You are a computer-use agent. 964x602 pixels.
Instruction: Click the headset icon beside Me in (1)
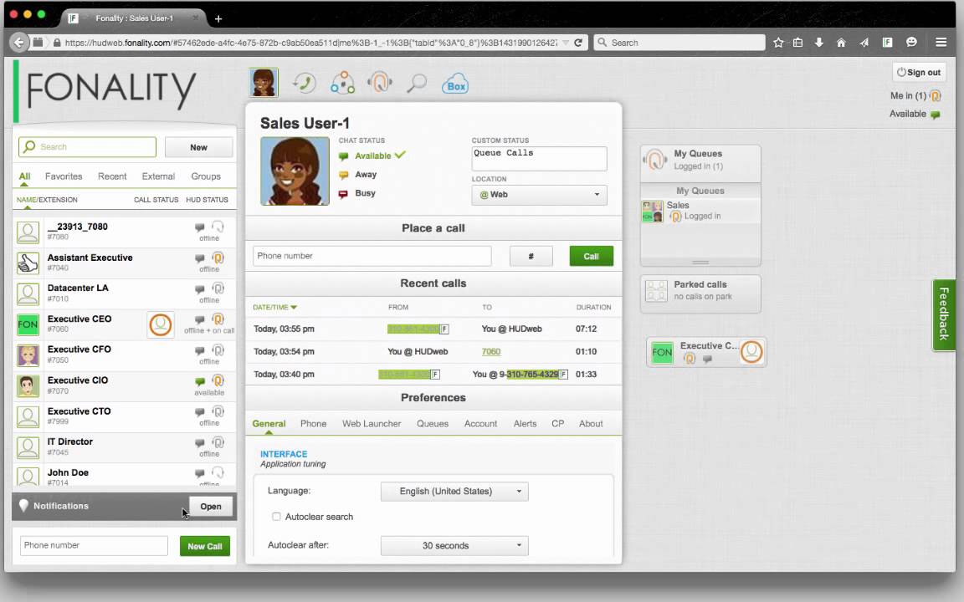click(x=935, y=96)
